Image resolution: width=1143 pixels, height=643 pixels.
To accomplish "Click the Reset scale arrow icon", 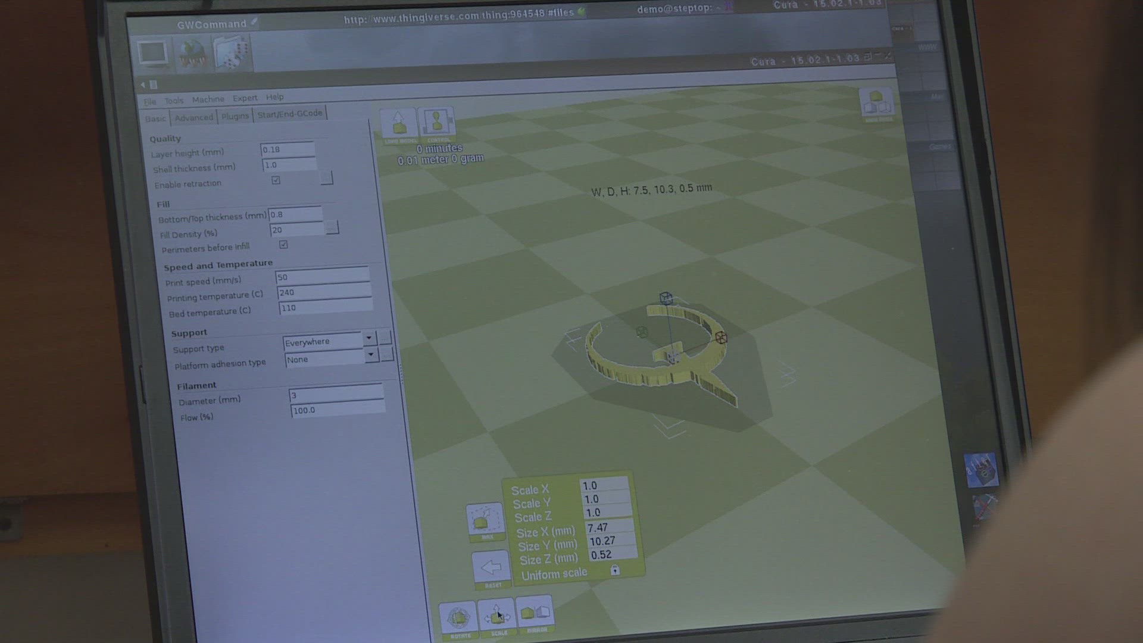I will (x=492, y=567).
